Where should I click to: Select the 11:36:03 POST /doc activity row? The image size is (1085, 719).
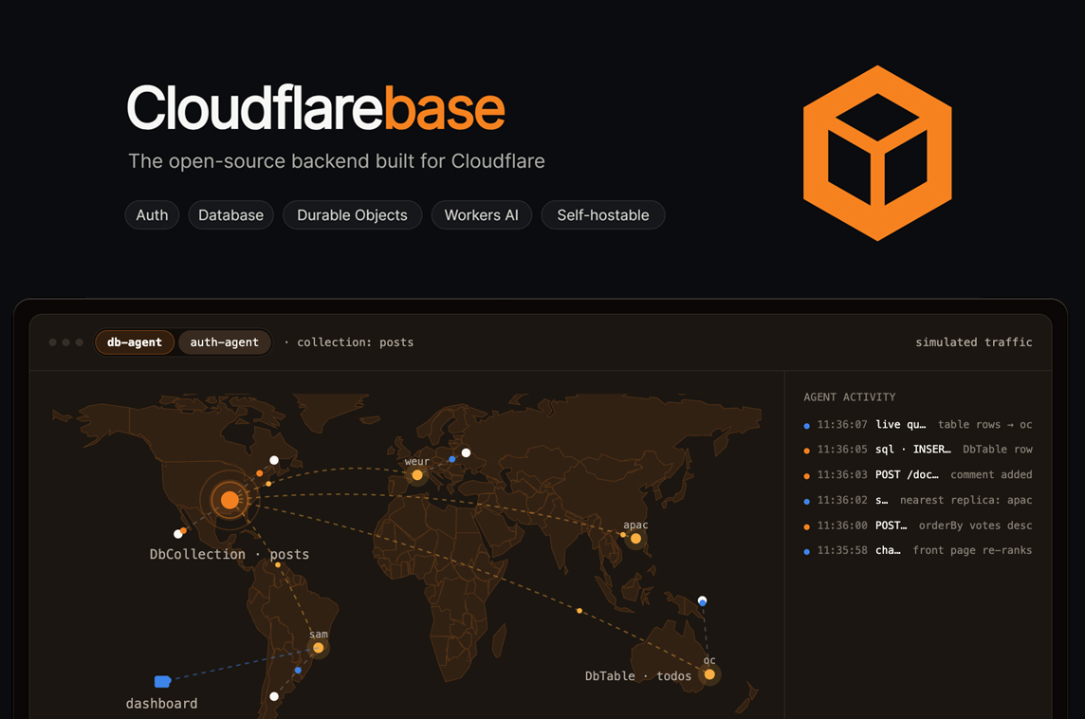[917, 474]
